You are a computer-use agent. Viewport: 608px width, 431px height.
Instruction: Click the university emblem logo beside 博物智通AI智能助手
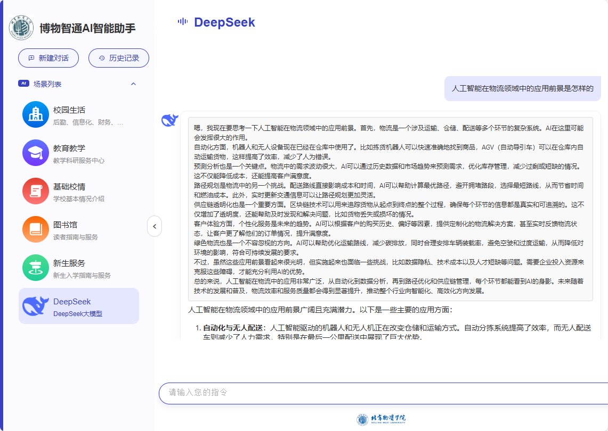pos(21,28)
